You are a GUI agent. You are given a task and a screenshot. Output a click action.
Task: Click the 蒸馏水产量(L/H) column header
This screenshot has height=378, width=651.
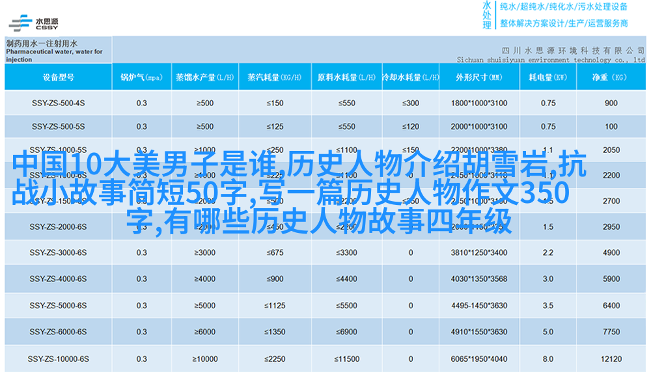[205, 77]
